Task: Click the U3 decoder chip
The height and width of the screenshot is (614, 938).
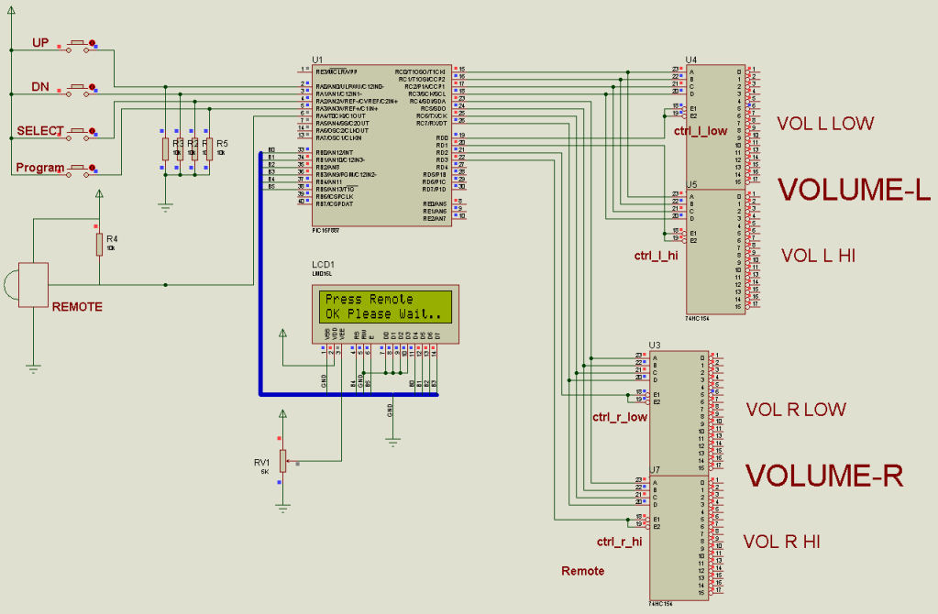Action: coord(678,411)
